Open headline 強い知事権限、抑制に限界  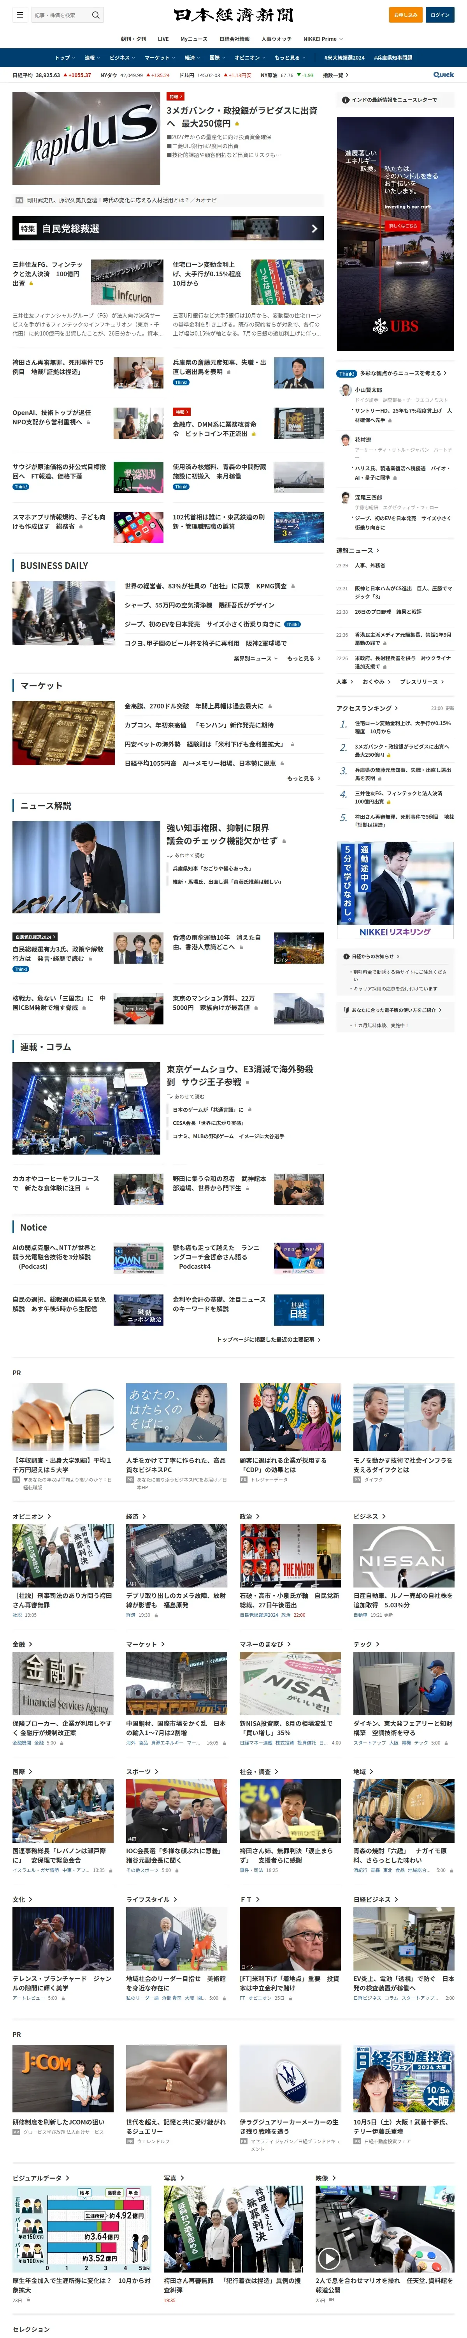pos(221,834)
